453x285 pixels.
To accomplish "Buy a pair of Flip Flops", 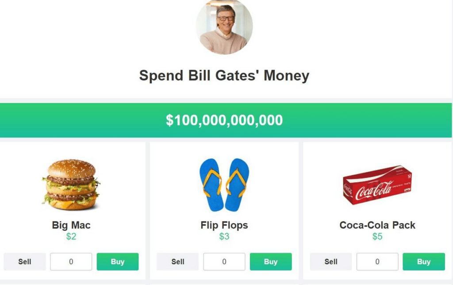I will pos(271,262).
